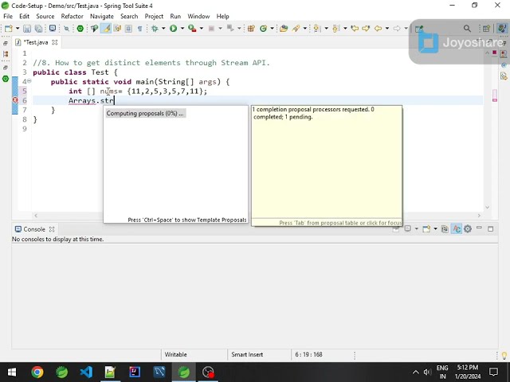The height and width of the screenshot is (382, 510).
Task: Open the Window menu
Action: (x=198, y=16)
